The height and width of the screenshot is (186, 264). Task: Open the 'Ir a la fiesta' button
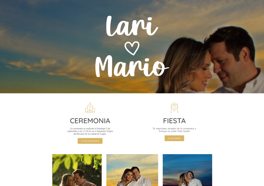pyautogui.click(x=174, y=138)
